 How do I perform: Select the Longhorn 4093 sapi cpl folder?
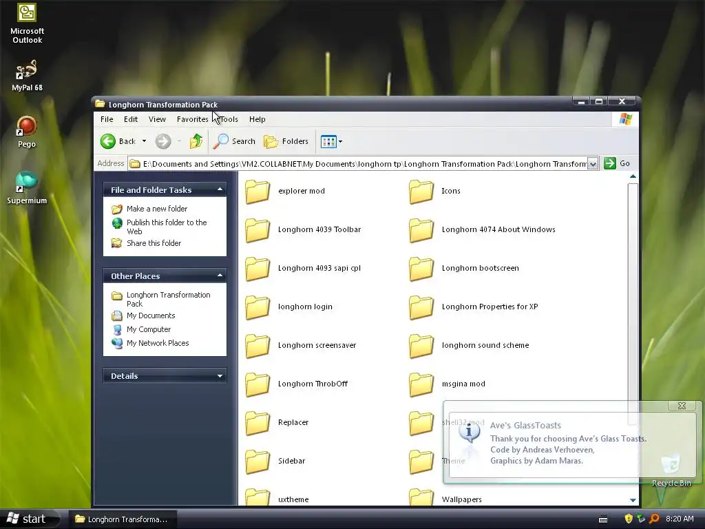point(303,269)
